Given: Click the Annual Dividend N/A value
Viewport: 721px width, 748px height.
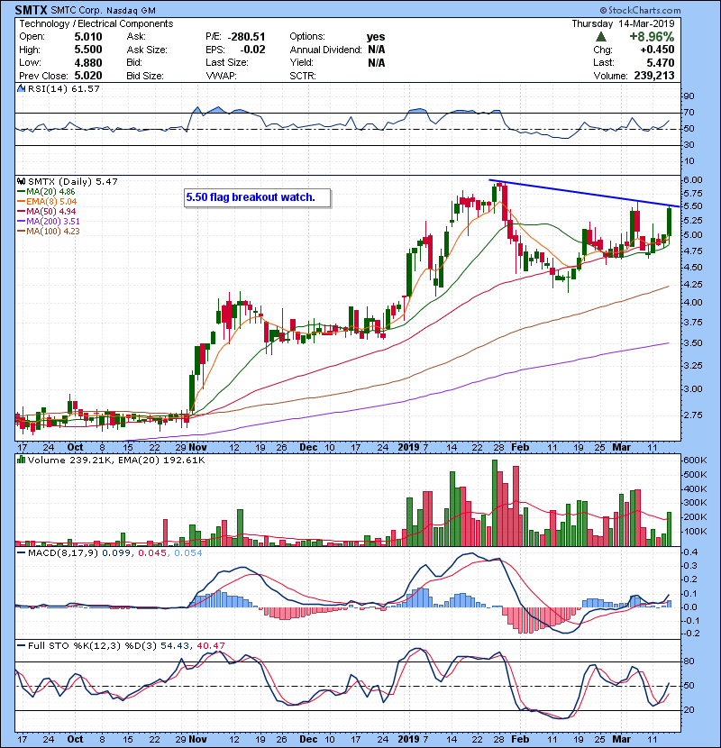Looking at the screenshot, I should click(377, 50).
